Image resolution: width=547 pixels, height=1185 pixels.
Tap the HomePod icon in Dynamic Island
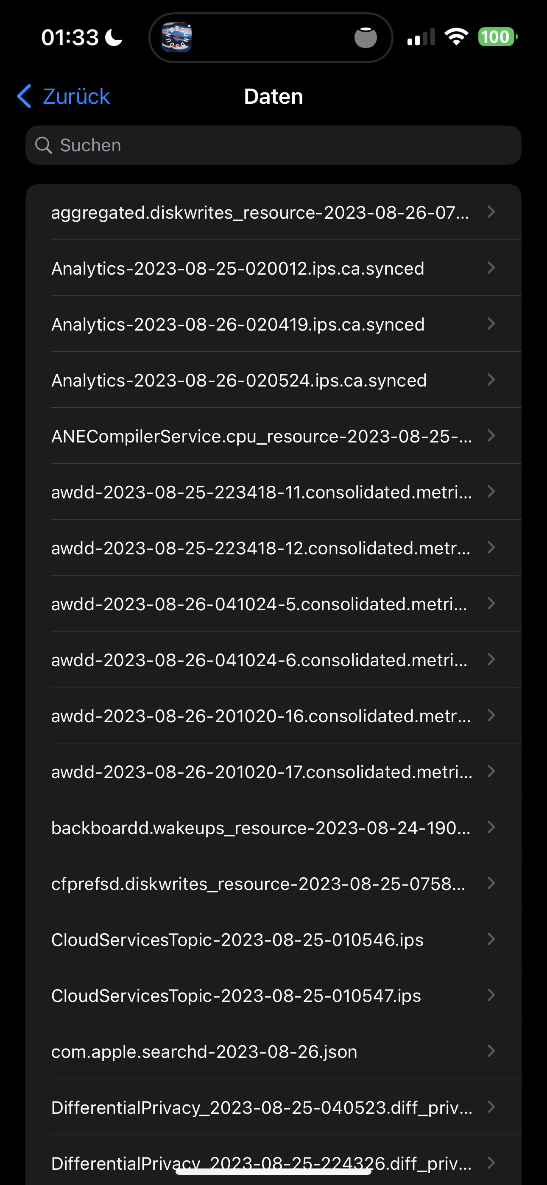pos(366,38)
